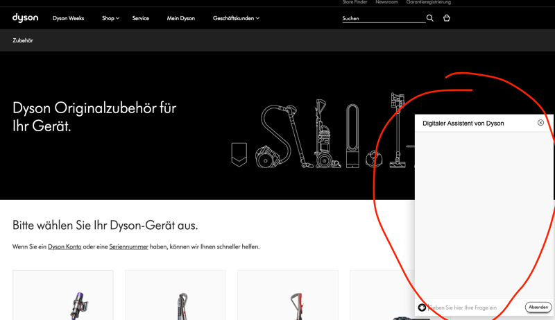Click 'Digitaler Assistent von Dyson' chat title
Image resolution: width=555 pixels, height=320 pixels.
[x=463, y=123]
